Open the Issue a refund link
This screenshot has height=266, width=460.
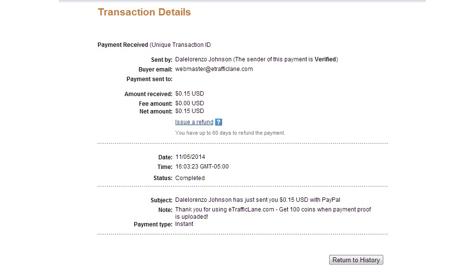[194, 122]
